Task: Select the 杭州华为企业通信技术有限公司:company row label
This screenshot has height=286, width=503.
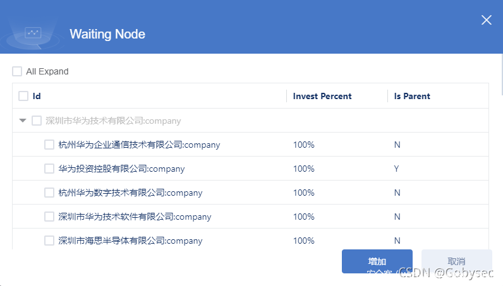Action: pyautogui.click(x=139, y=145)
